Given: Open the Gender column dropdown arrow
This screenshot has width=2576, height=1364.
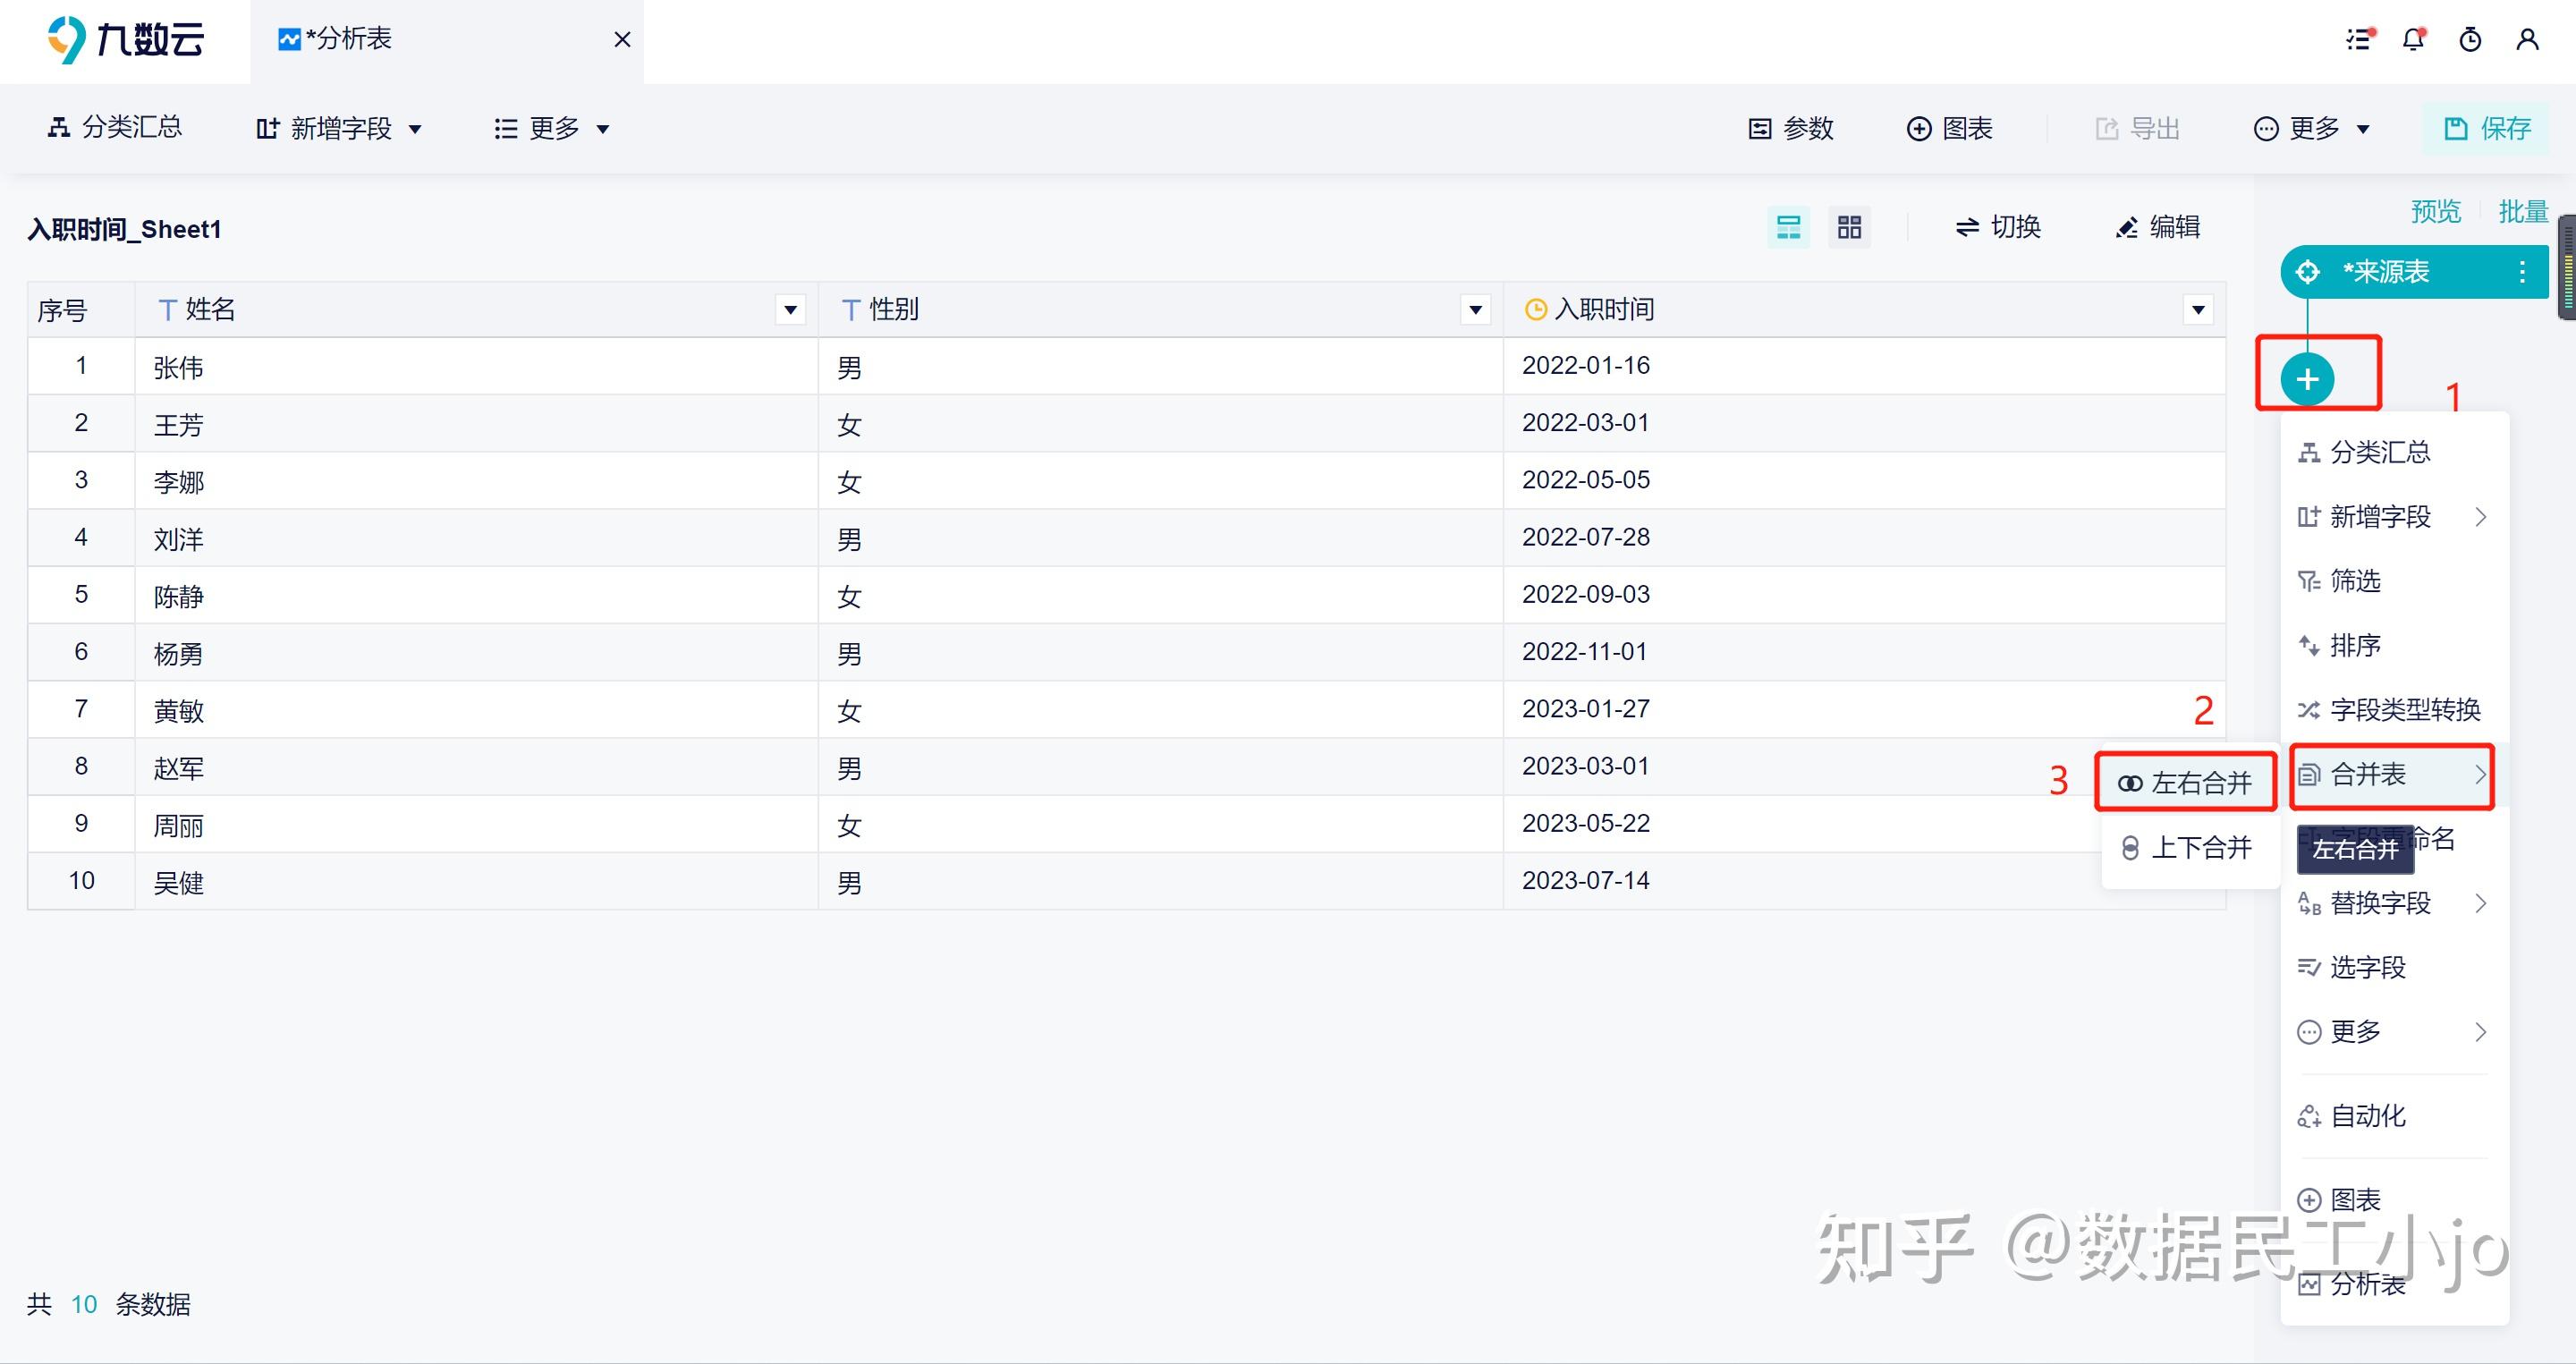Looking at the screenshot, I should pyautogui.click(x=1475, y=310).
